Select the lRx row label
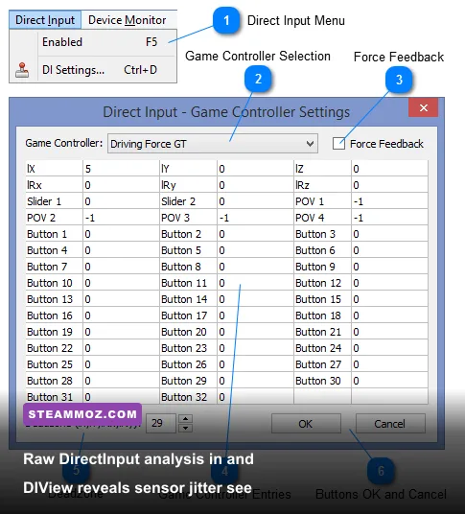The height and width of the screenshot is (514, 465). [x=54, y=185]
